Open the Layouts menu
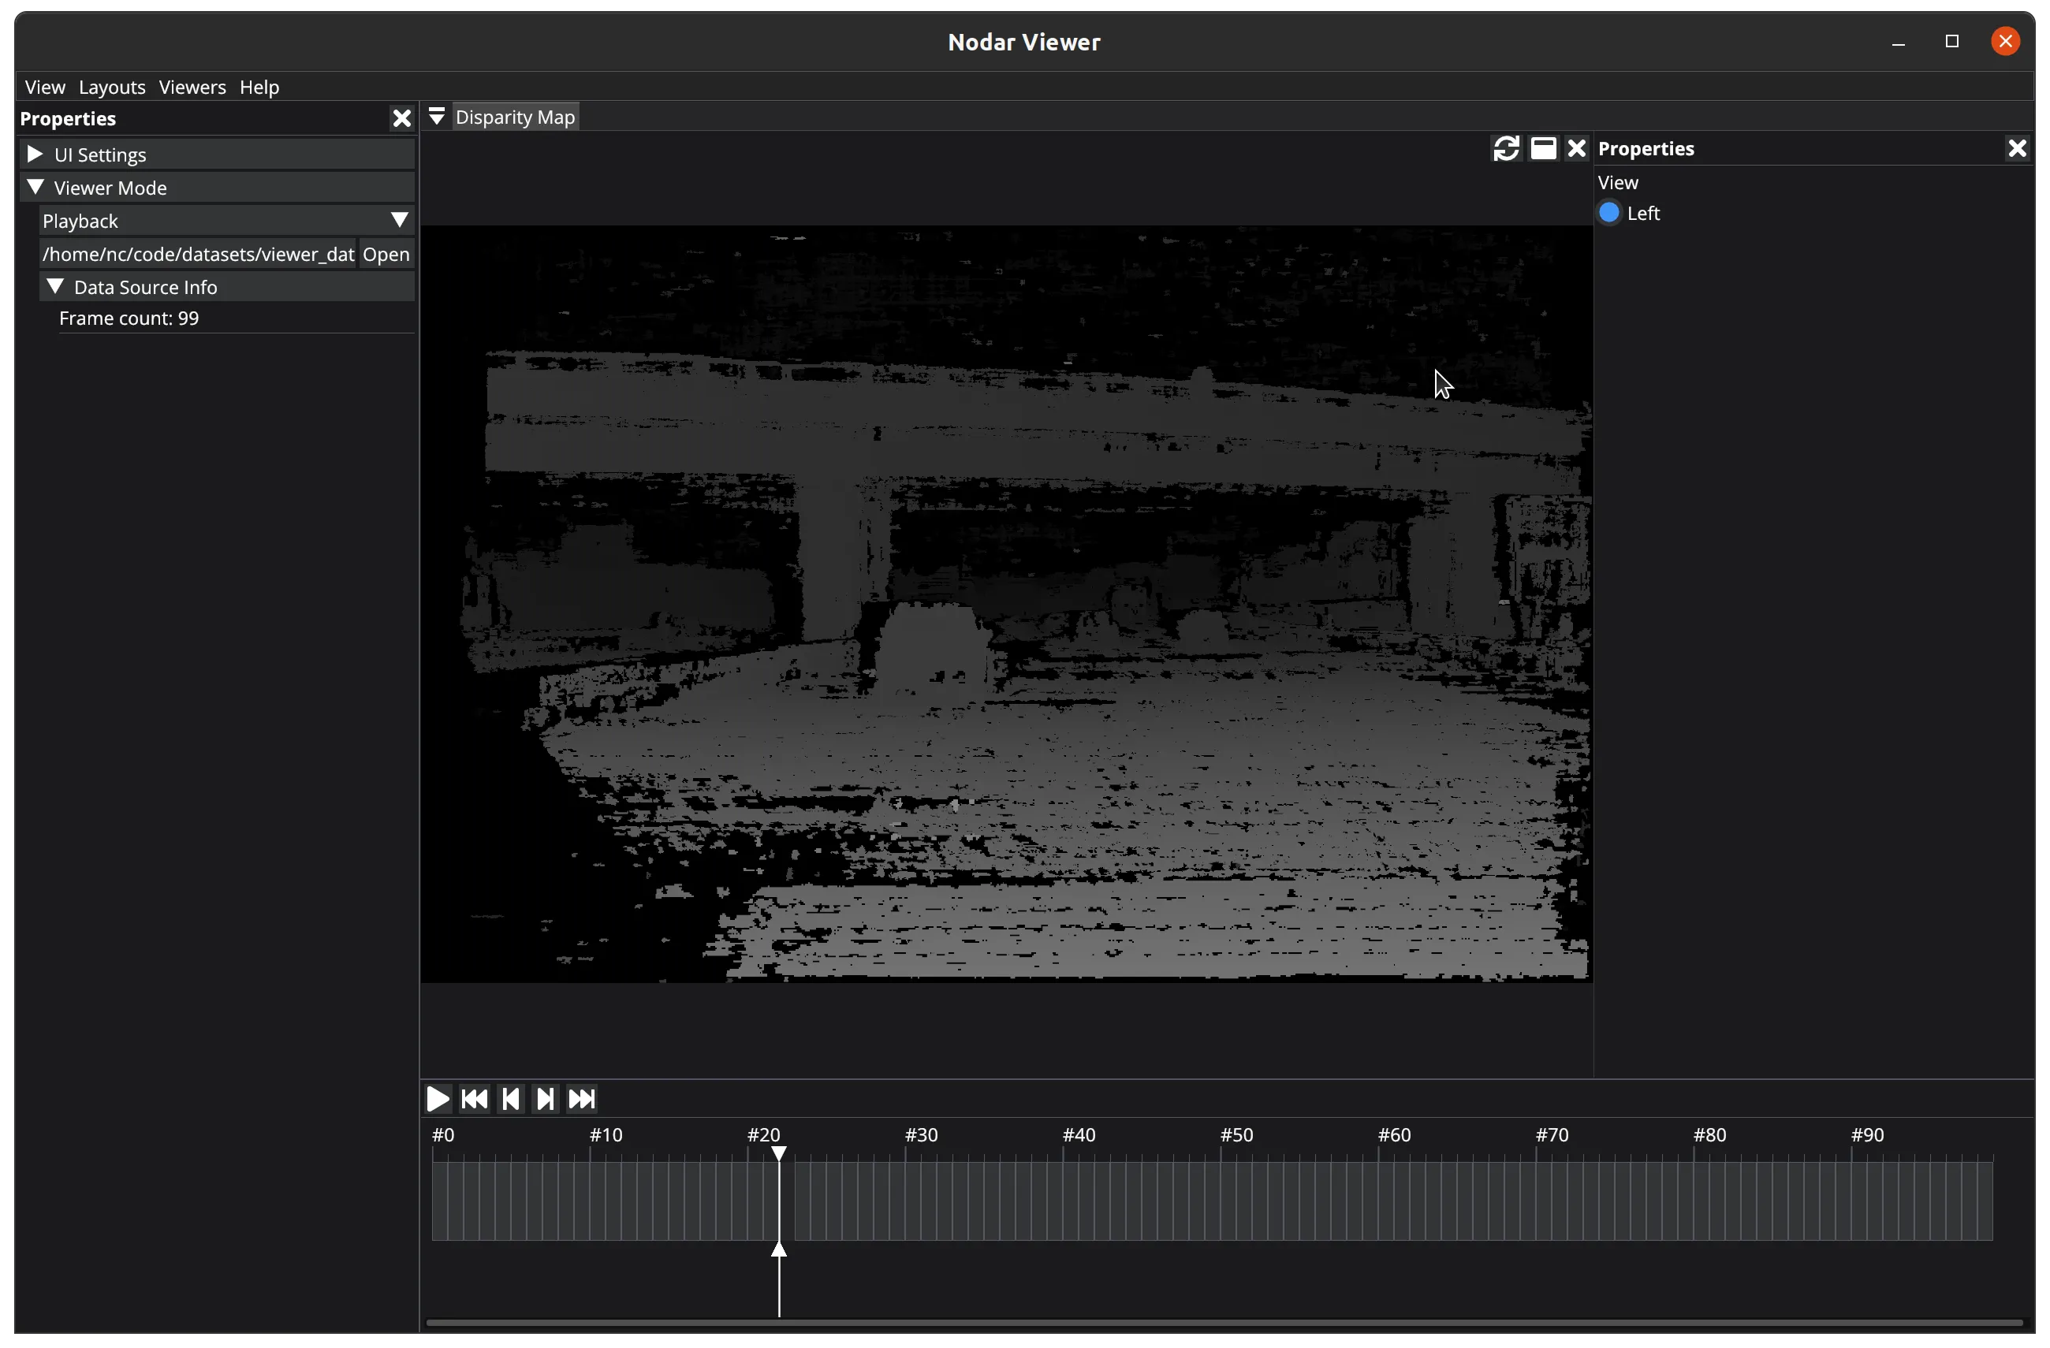This screenshot has height=1348, width=2050. [x=112, y=87]
